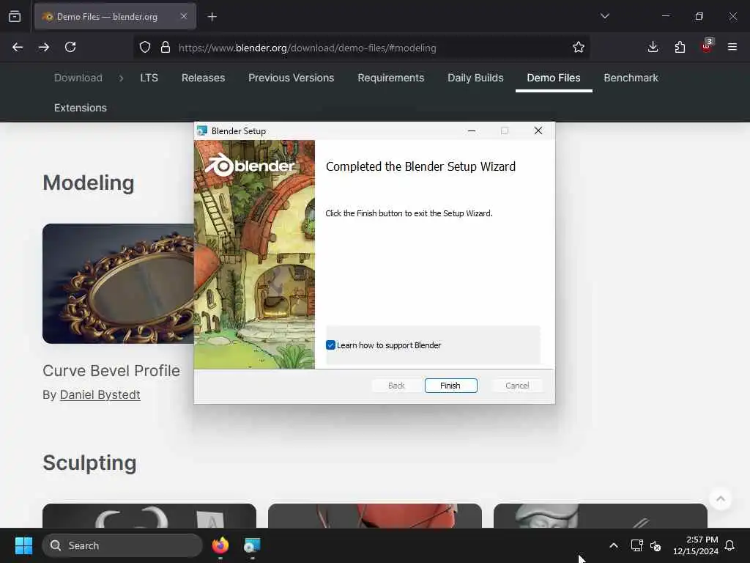This screenshot has height=563, width=750.
Task: Open the grey bust sculpting thumbnail
Action: click(x=601, y=515)
